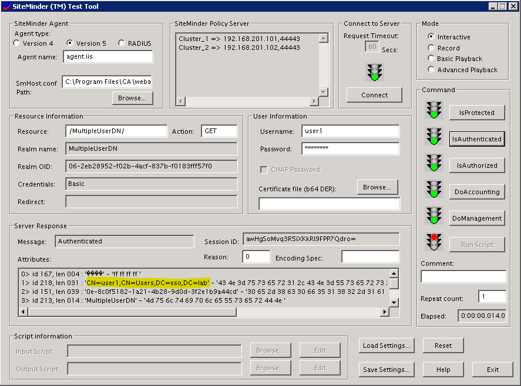Choose Interactive mode
Viewport: 521px width, 386px height.
(x=431, y=36)
